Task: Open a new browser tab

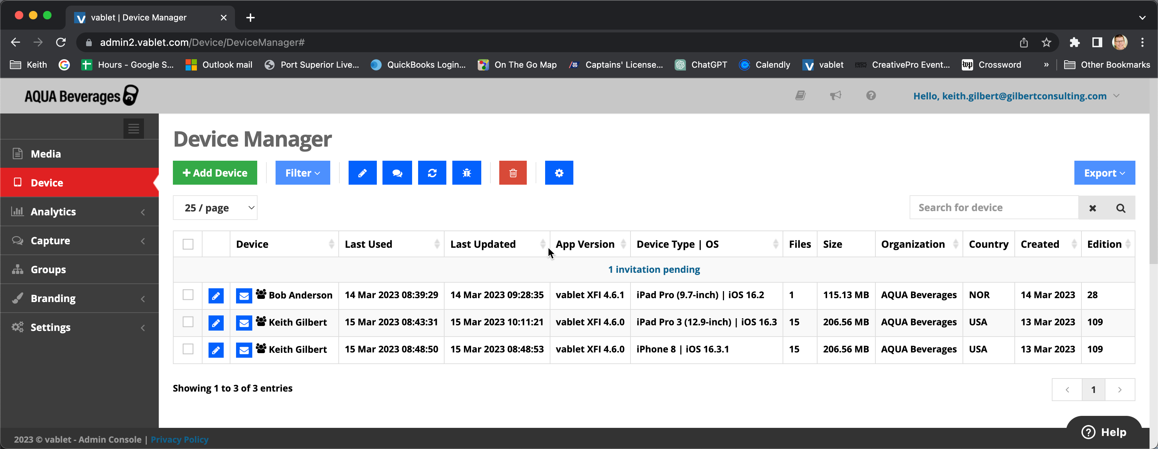Action: [251, 18]
